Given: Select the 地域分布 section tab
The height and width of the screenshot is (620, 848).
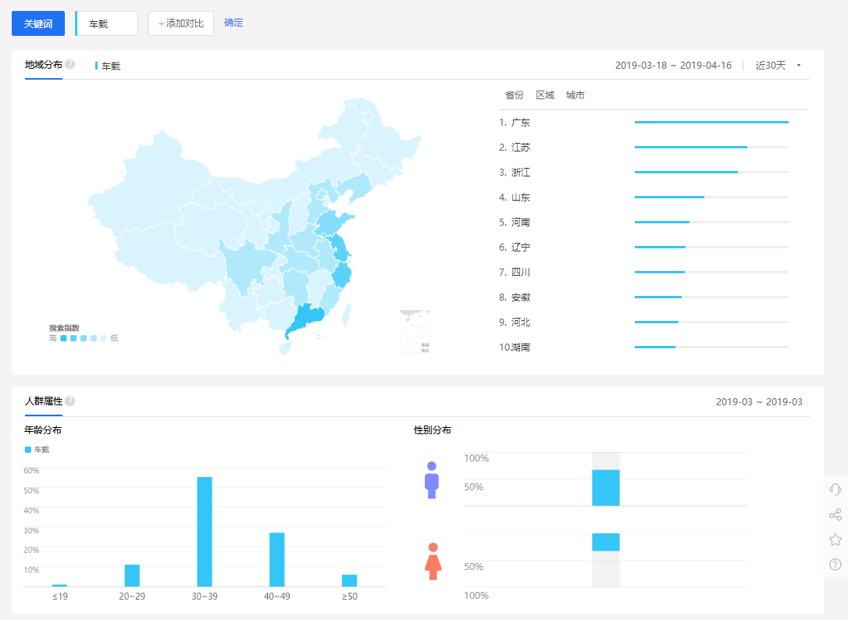Looking at the screenshot, I should coord(43,65).
